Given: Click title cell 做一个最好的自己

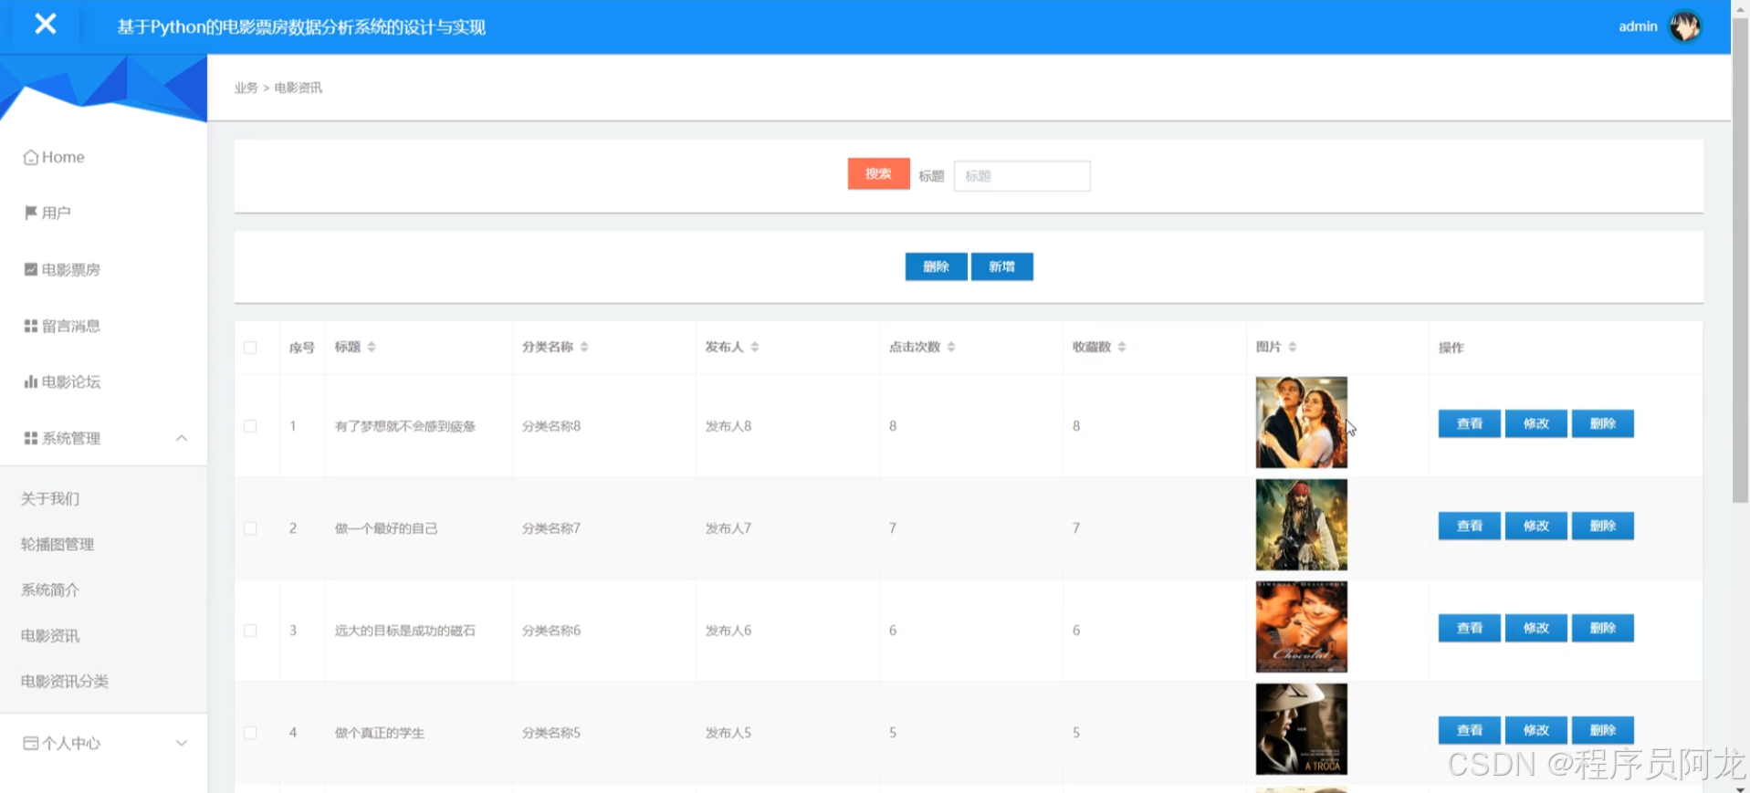Looking at the screenshot, I should click(385, 528).
